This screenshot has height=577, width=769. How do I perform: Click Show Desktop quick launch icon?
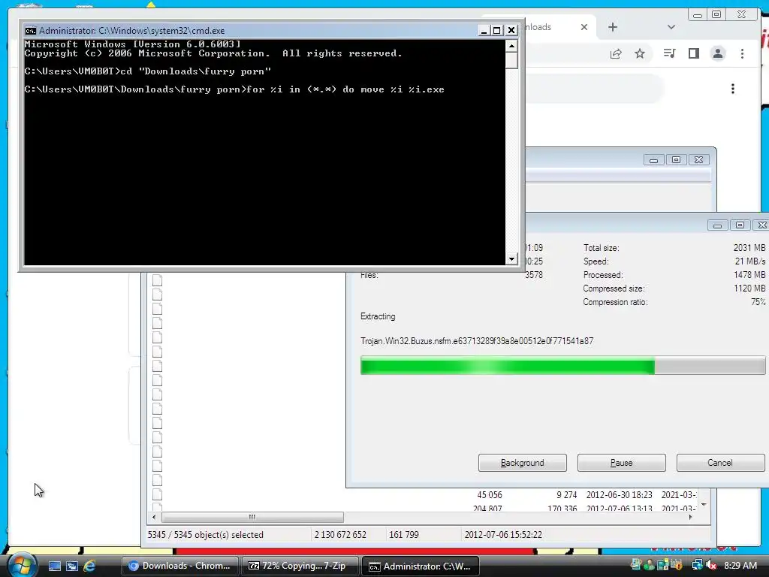click(55, 566)
